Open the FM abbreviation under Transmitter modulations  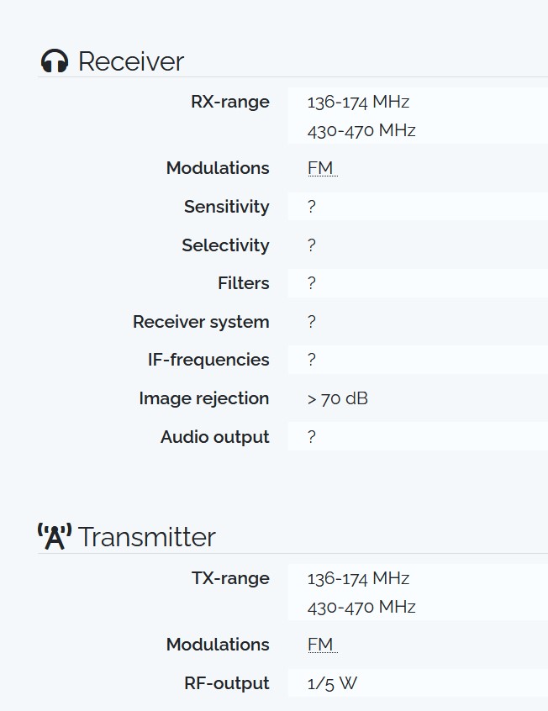pyautogui.click(x=321, y=645)
